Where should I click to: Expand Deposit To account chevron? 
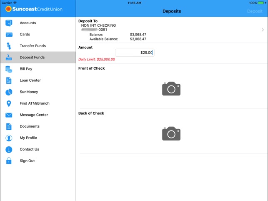[263, 30]
